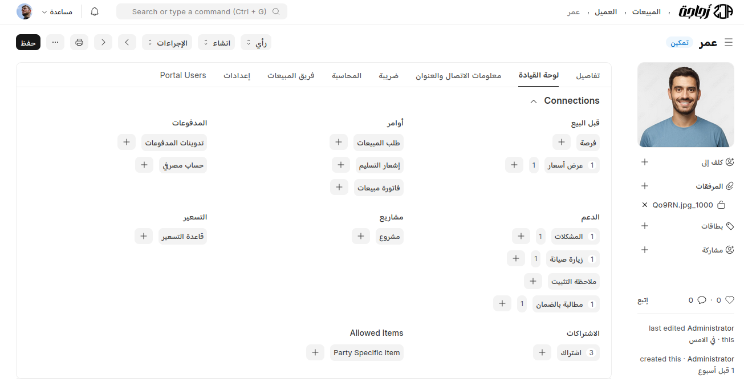Open the مساعدة help dropdown
This screenshot has height=386, width=744.
57,11
